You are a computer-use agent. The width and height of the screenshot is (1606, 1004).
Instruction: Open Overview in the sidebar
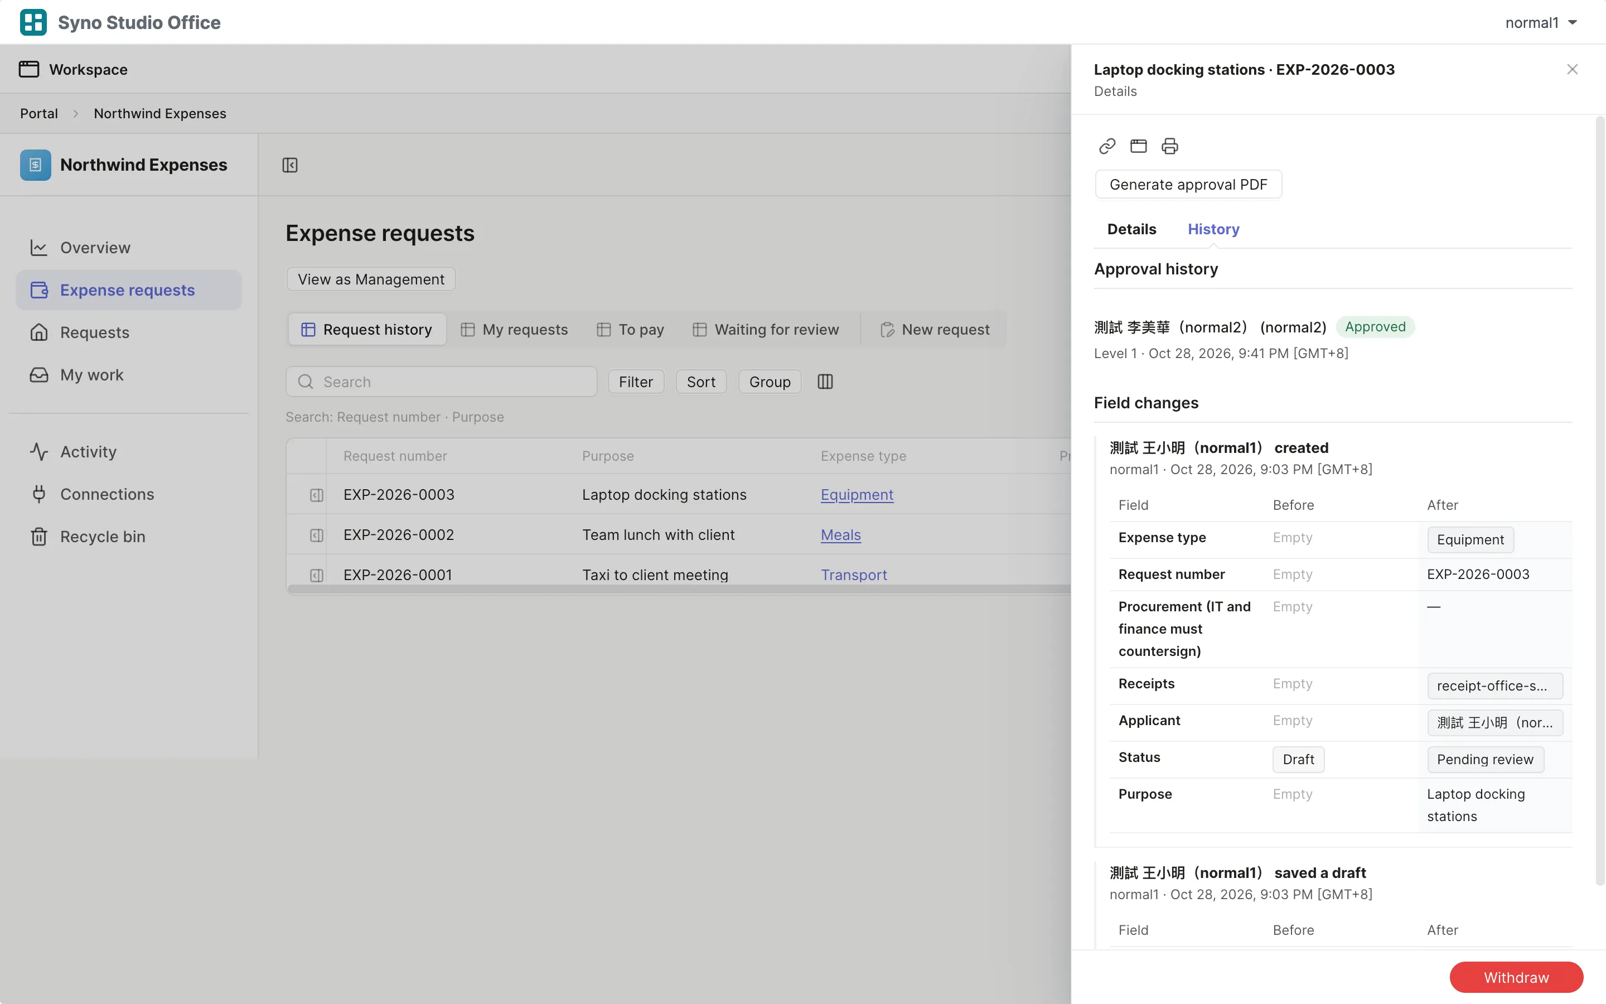(x=129, y=248)
